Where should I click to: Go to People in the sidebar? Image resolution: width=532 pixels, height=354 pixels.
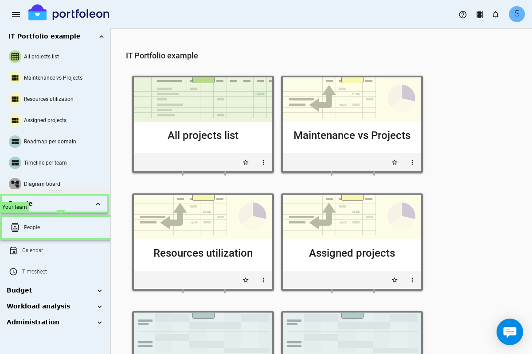coord(32,227)
